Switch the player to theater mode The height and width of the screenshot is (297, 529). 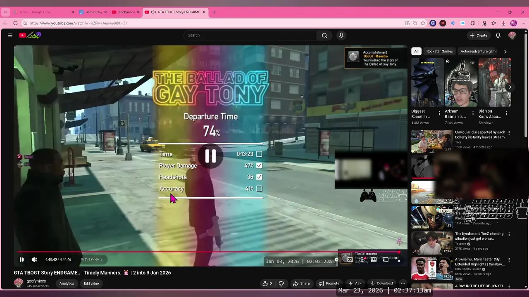coord(374,259)
